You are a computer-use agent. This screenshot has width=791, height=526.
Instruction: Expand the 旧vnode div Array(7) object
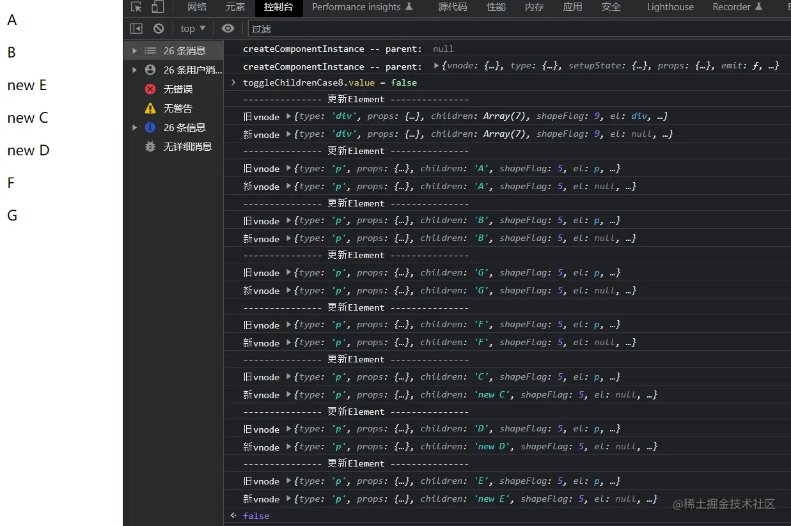tap(289, 116)
